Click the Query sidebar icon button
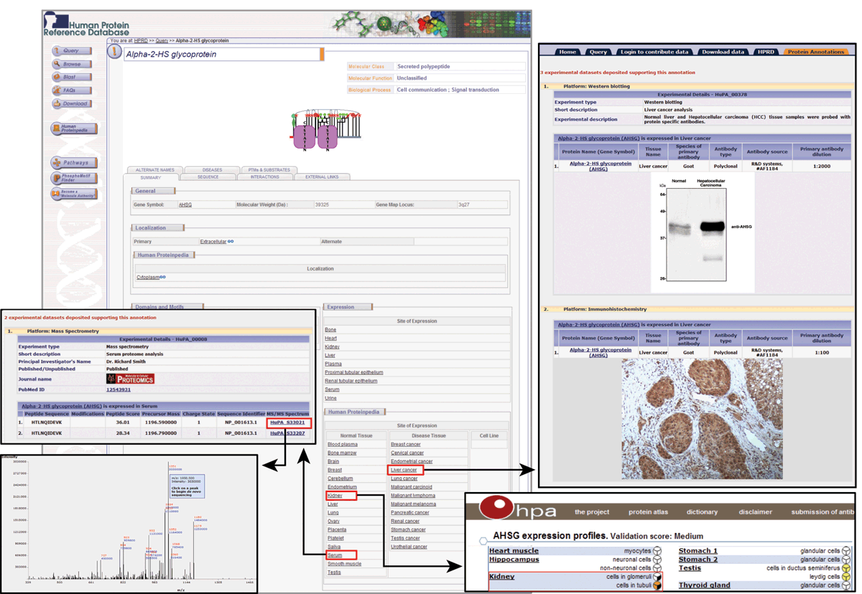The image size is (862, 594). coord(71,51)
